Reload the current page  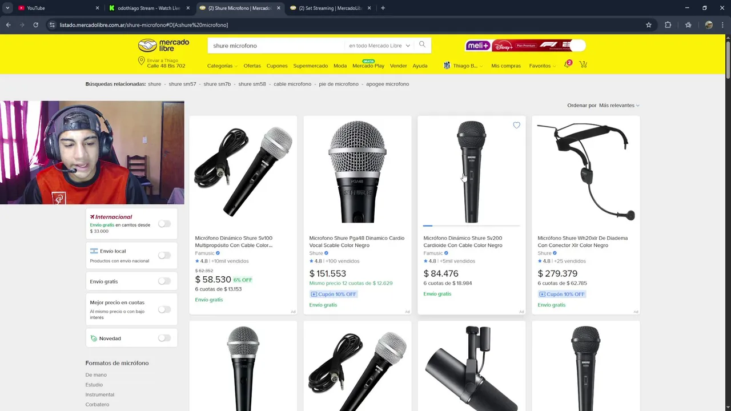click(35, 25)
